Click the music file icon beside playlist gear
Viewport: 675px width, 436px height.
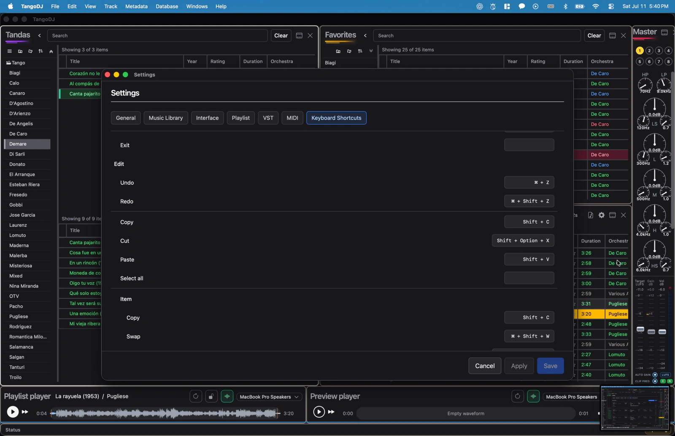(591, 215)
